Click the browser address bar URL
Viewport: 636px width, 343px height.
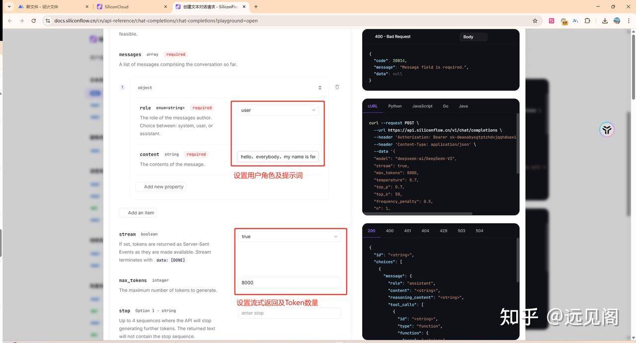[156, 21]
